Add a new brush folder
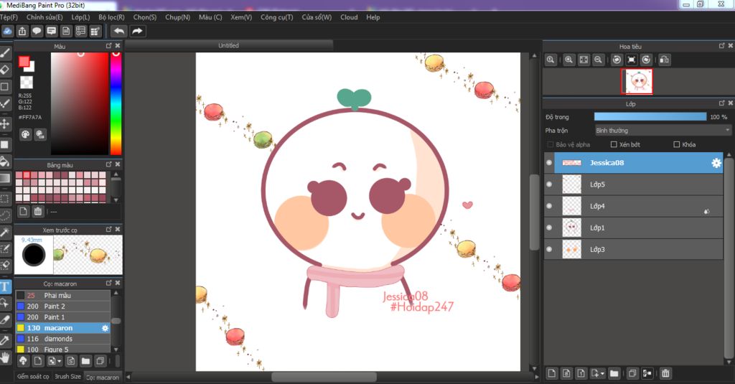The width and height of the screenshot is (735, 384). pyautogui.click(x=85, y=360)
